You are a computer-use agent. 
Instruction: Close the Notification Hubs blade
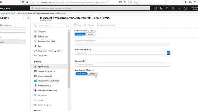(28, 18)
